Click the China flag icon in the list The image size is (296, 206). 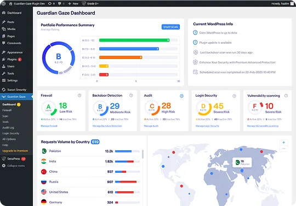[44, 172]
